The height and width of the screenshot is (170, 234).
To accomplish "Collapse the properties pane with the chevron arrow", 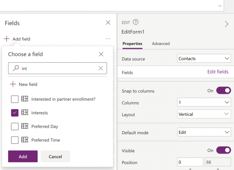I will pos(227,24).
